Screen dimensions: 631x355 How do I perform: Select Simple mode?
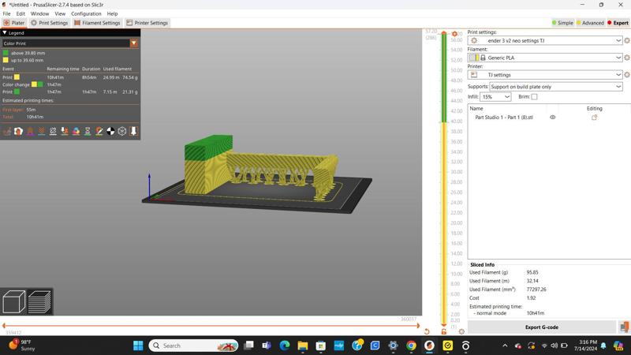pos(563,23)
